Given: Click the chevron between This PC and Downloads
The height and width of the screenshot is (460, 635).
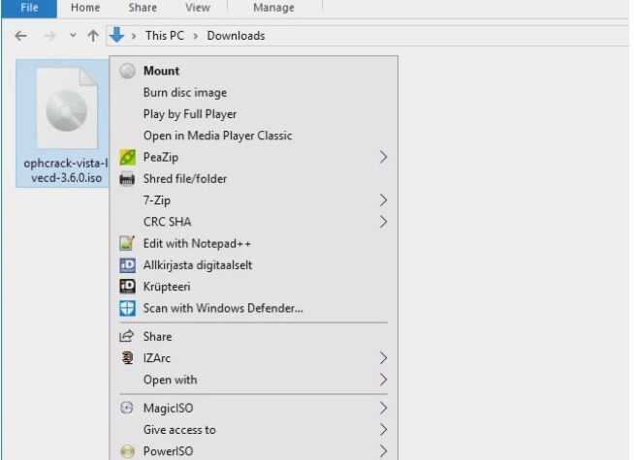Looking at the screenshot, I should click(x=196, y=36).
